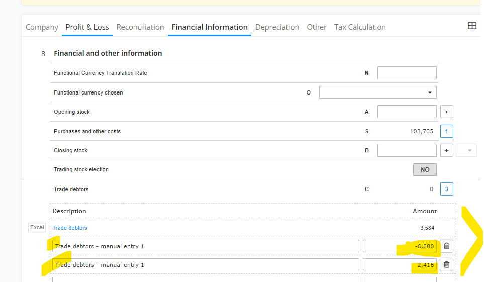Toggle Trading stock election NO switch

[x=425, y=169]
